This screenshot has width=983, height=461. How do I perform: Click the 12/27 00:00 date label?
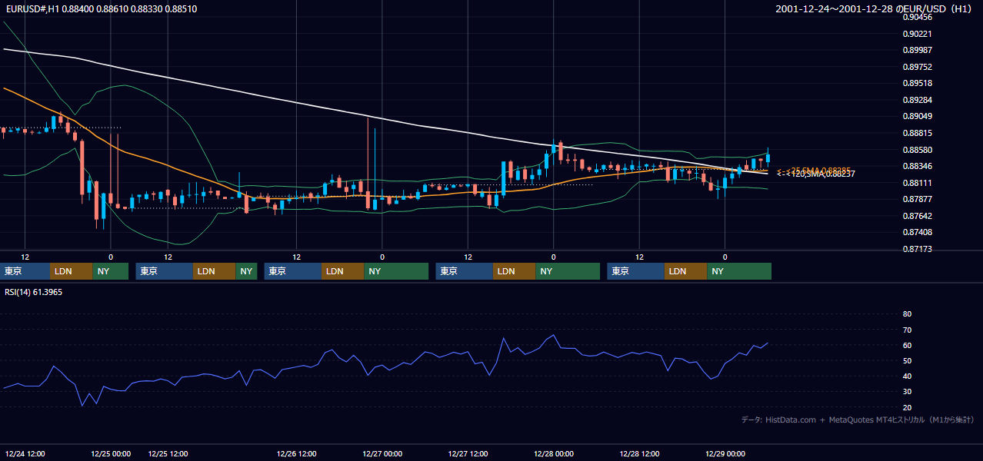click(x=382, y=454)
